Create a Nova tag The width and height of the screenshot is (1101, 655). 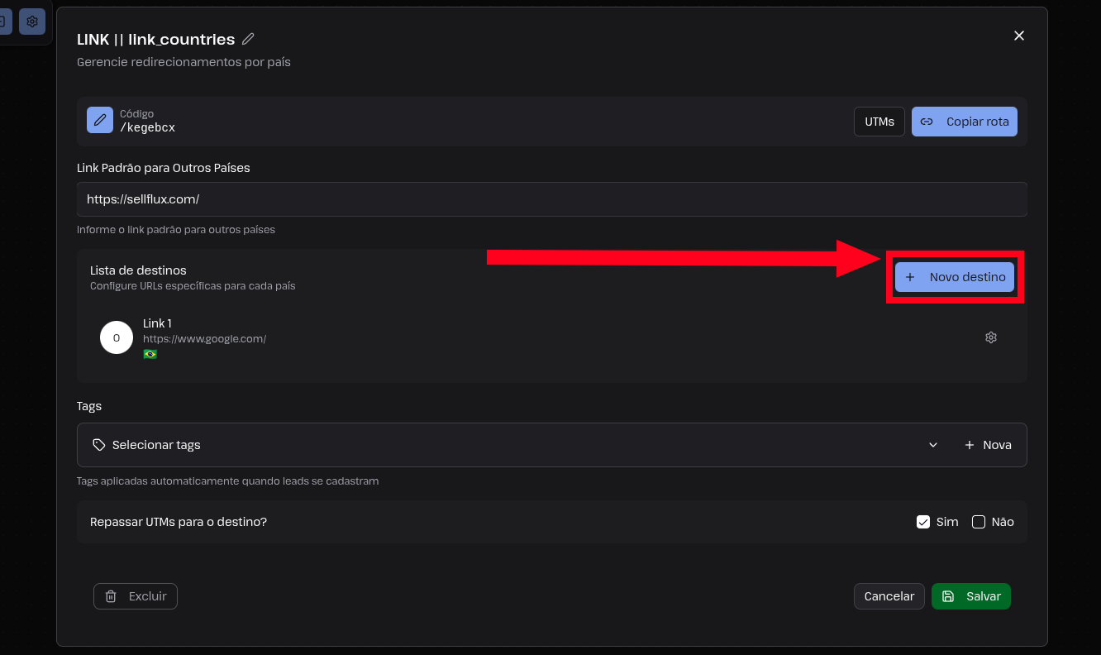tap(988, 445)
